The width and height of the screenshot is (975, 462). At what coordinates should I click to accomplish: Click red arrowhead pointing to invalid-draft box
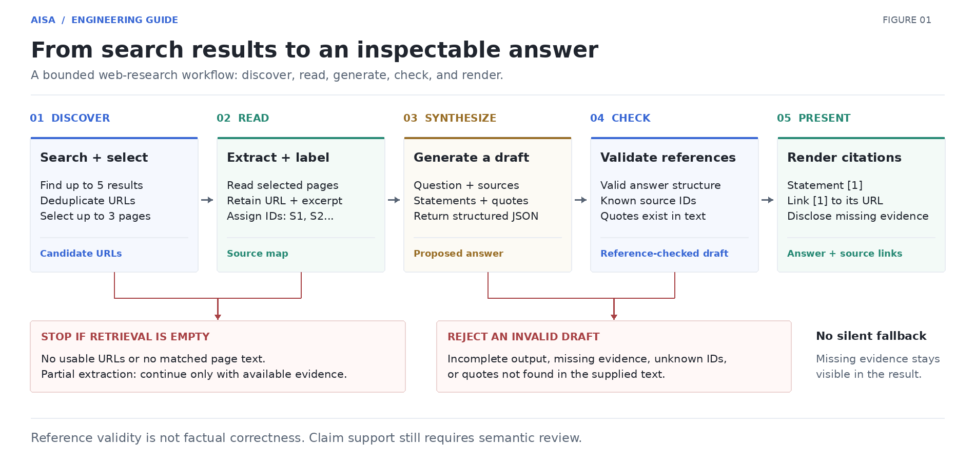click(614, 317)
